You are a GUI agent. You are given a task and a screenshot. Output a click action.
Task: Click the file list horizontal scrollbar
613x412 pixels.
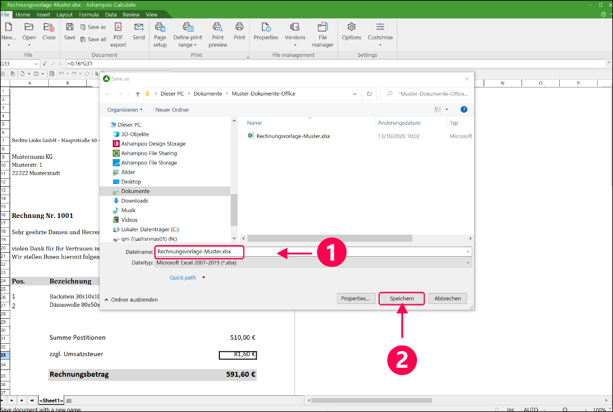click(x=330, y=238)
